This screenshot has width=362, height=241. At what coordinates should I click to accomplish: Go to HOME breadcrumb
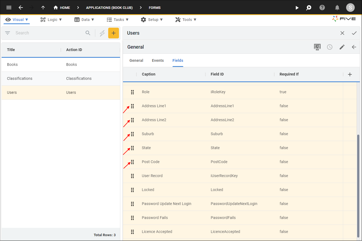pos(62,8)
